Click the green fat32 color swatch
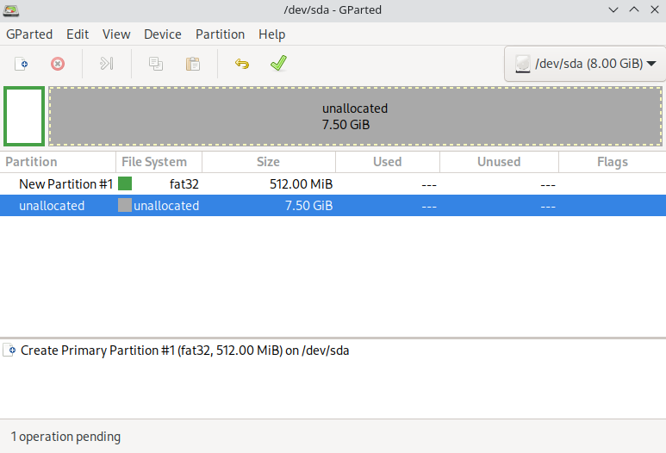This screenshot has width=666, height=453. (x=125, y=183)
